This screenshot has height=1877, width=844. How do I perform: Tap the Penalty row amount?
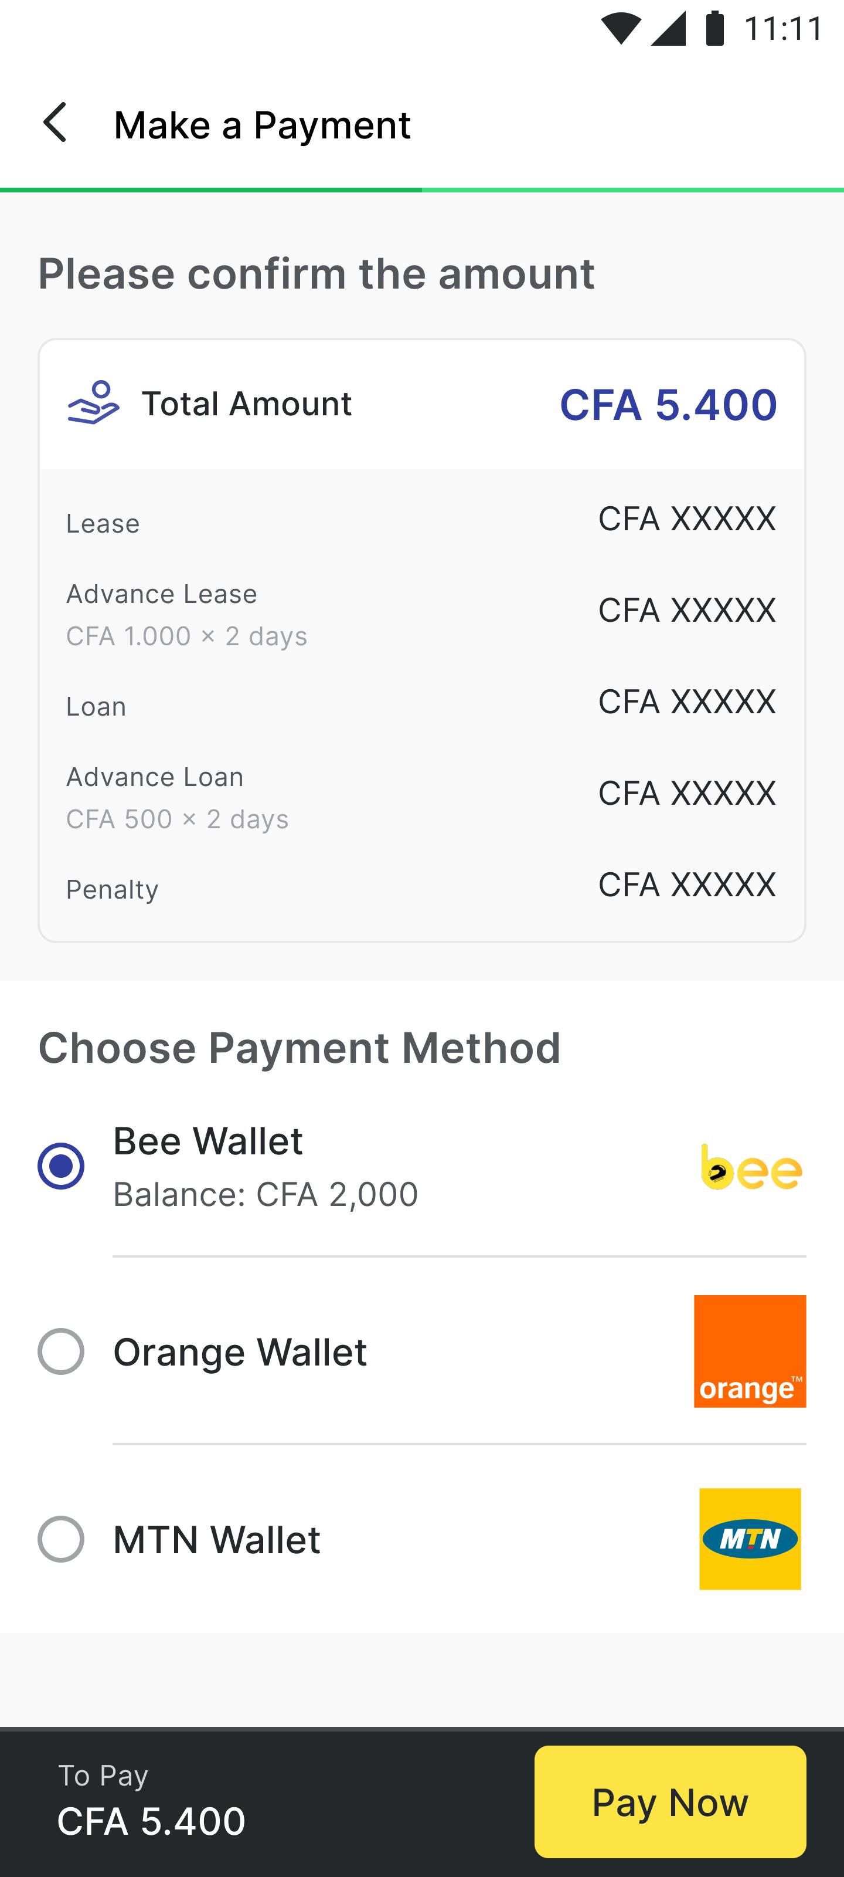tap(687, 884)
